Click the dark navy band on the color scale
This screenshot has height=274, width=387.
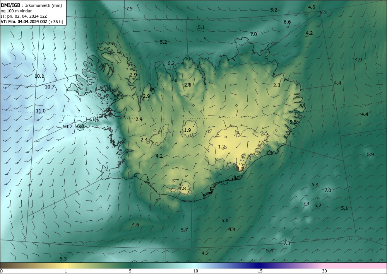pos(259,265)
